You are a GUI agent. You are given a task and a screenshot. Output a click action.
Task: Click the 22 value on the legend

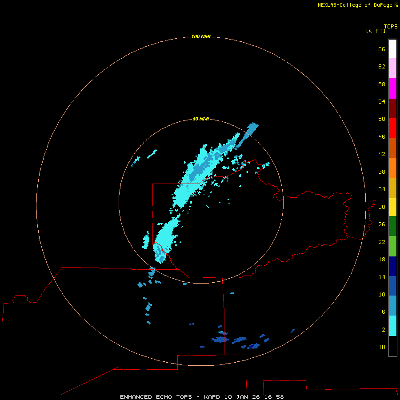coord(382,242)
